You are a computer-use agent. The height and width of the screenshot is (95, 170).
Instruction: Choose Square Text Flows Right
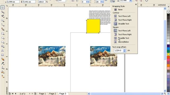[x=123, y=35]
